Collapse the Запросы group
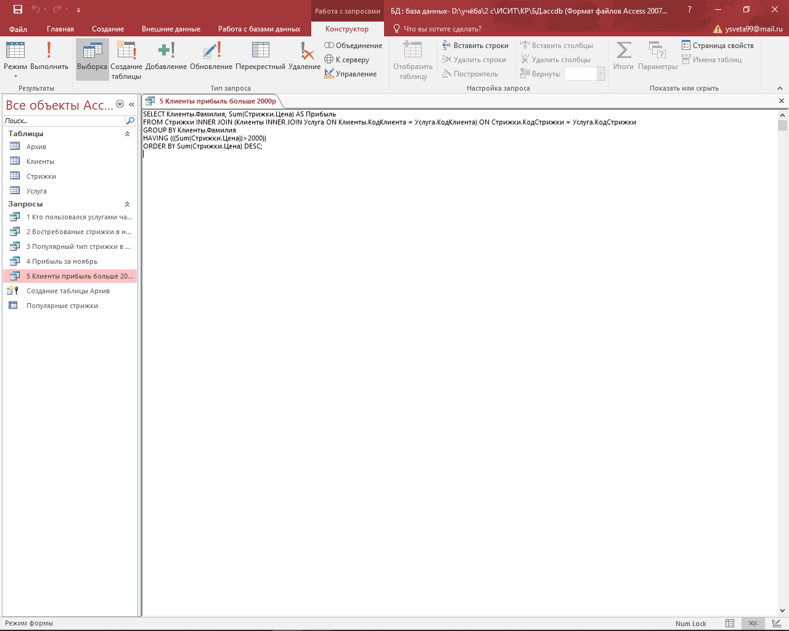 click(128, 204)
